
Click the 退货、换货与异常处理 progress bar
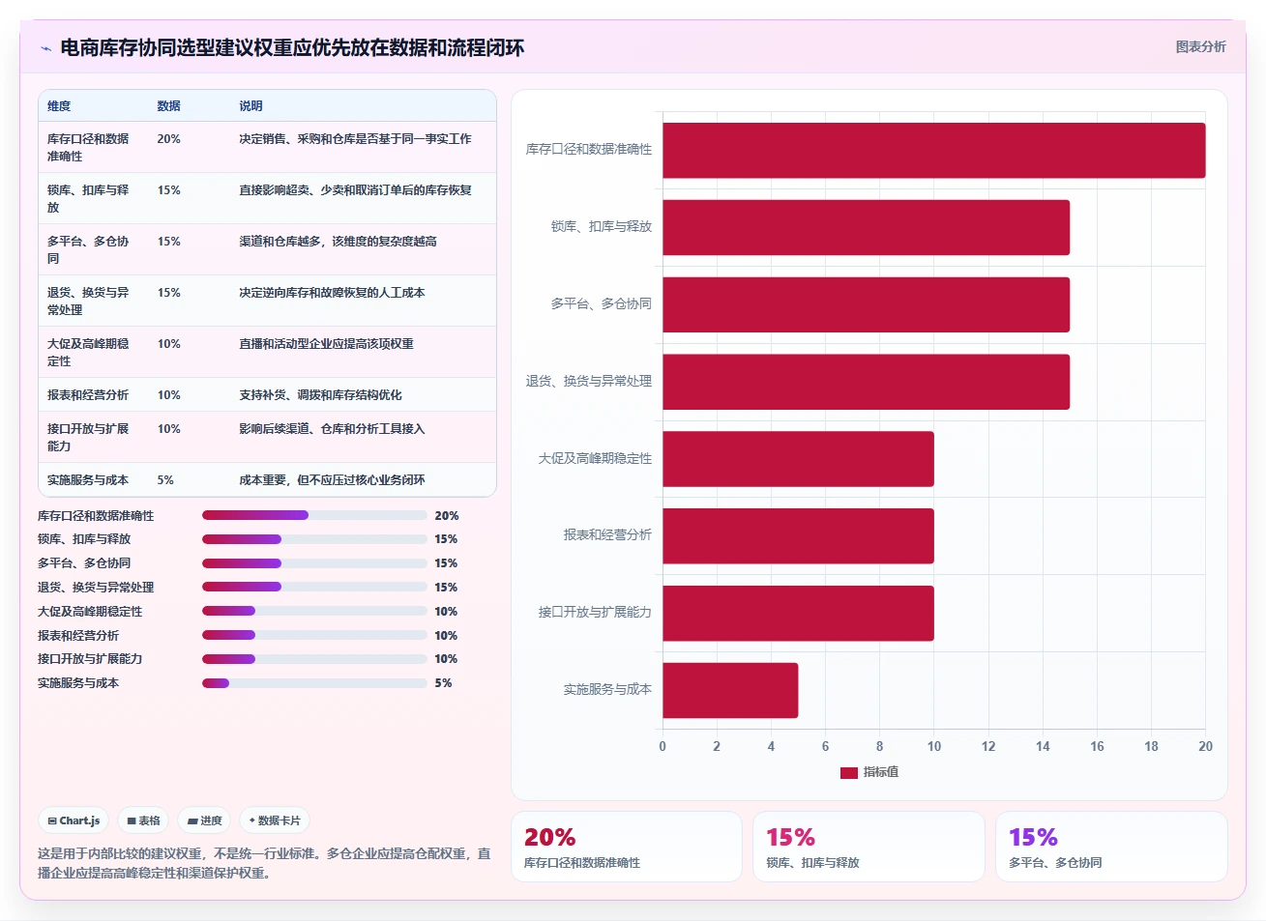(314, 587)
